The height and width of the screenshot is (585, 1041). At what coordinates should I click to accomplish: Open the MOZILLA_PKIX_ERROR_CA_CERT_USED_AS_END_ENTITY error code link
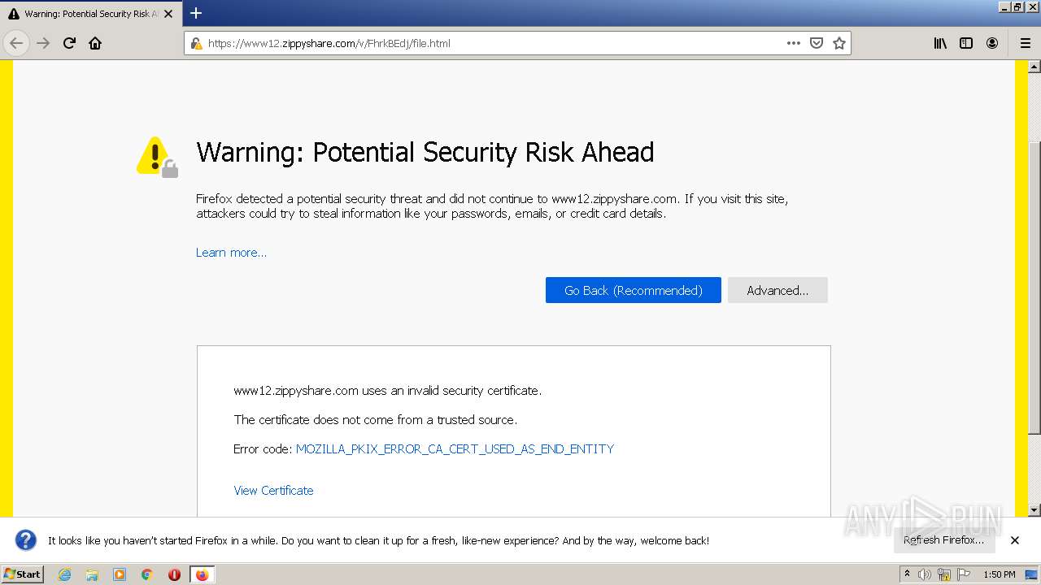(x=455, y=448)
